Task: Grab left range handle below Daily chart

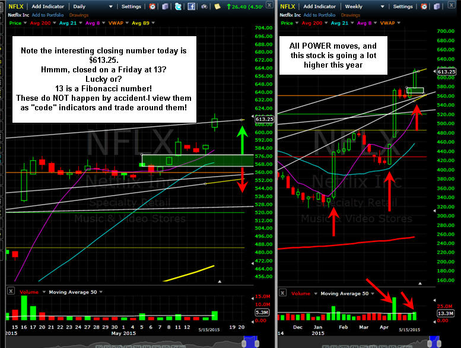Action: coord(244,343)
